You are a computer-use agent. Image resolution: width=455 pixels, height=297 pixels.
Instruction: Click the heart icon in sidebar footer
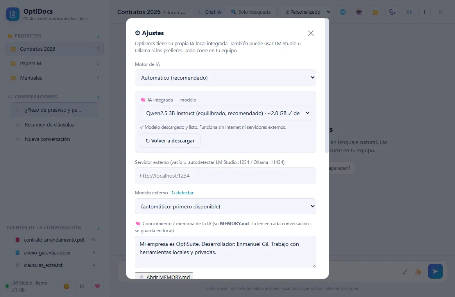pyautogui.click(x=97, y=286)
